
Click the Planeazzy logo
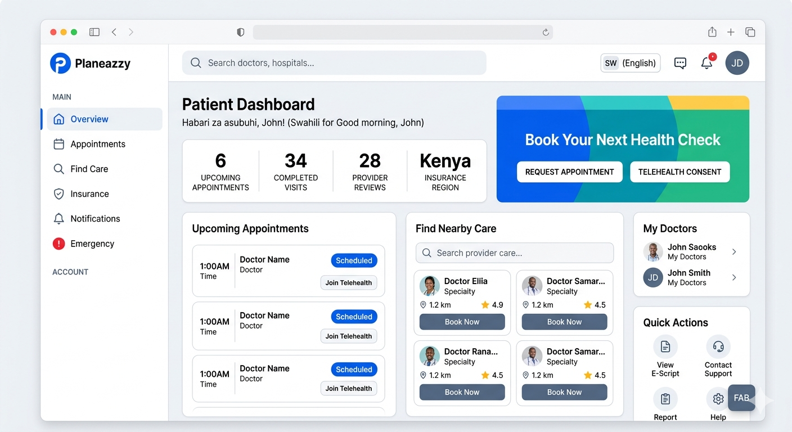pos(61,63)
